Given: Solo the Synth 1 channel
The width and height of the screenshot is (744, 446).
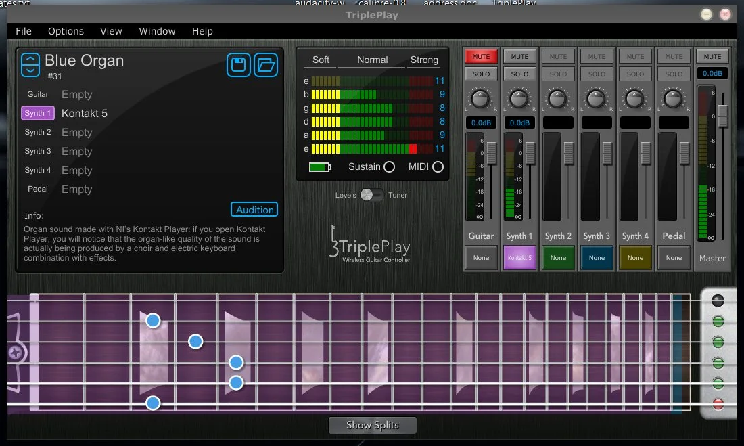Looking at the screenshot, I should coord(519,74).
